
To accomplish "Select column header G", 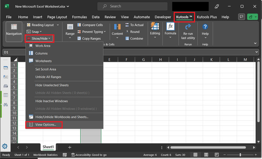I will tap(143, 60).
